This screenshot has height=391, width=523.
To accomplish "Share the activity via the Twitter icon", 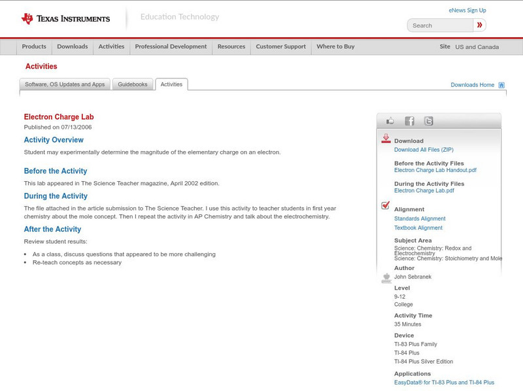I will 428,121.
